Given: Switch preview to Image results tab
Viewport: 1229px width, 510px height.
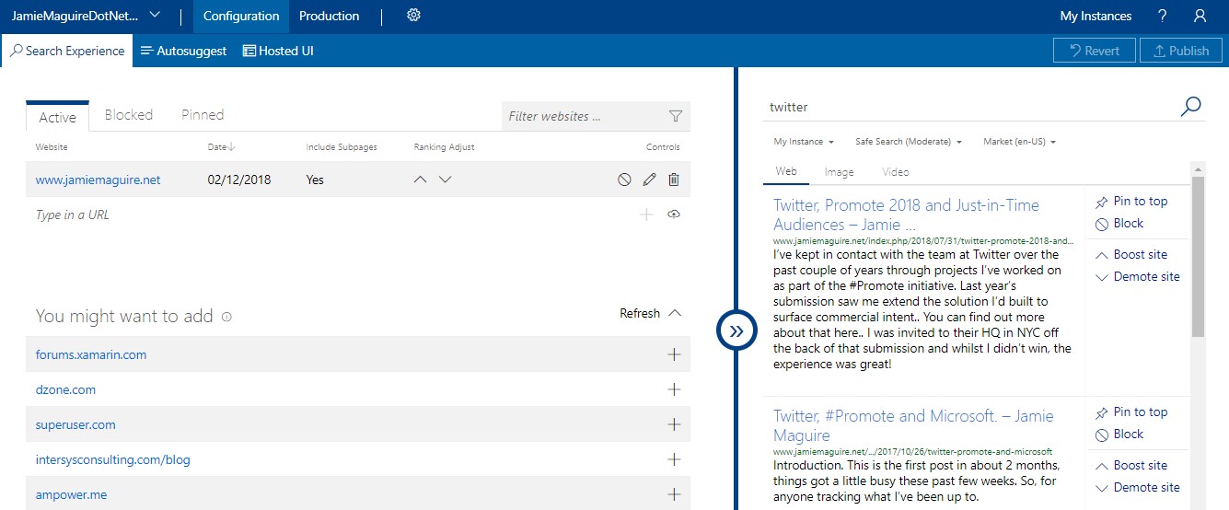Looking at the screenshot, I should tap(839, 172).
